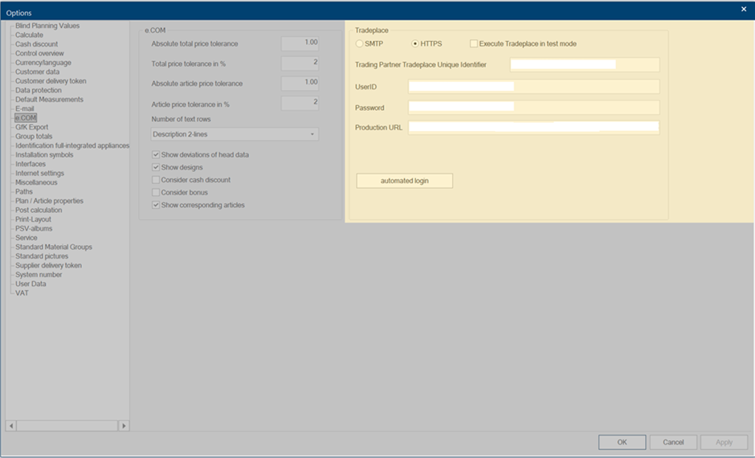
Task: Close the Options dialog window
Action: coord(743,9)
